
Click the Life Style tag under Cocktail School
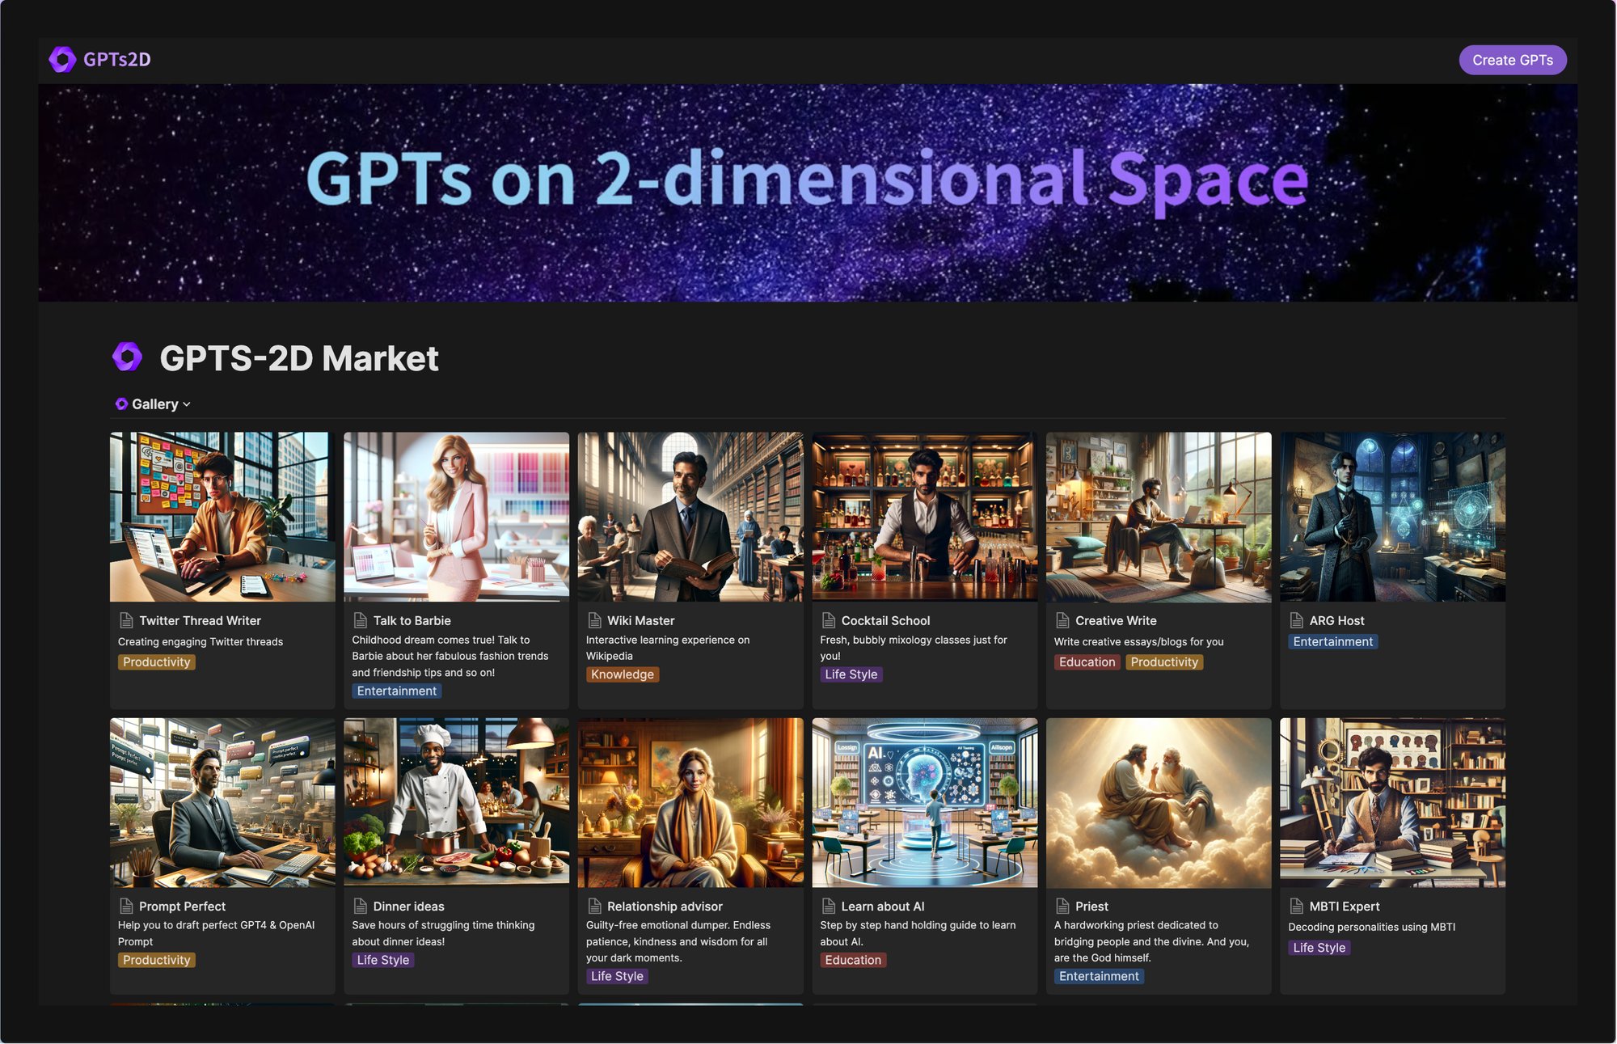point(850,674)
